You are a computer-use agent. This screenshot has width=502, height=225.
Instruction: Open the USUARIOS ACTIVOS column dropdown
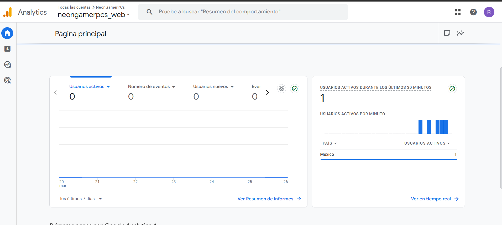pyautogui.click(x=427, y=143)
